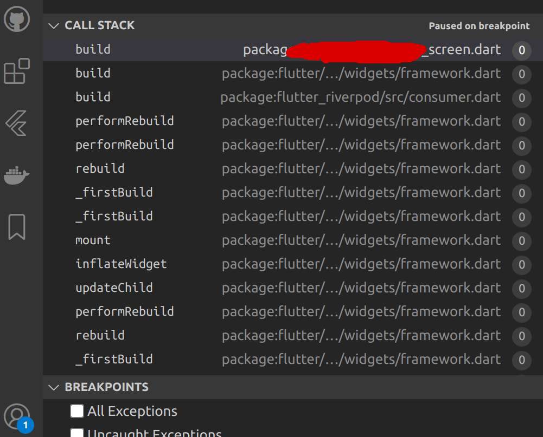Open the build frame from consumer.dart

pyautogui.click(x=163, y=97)
